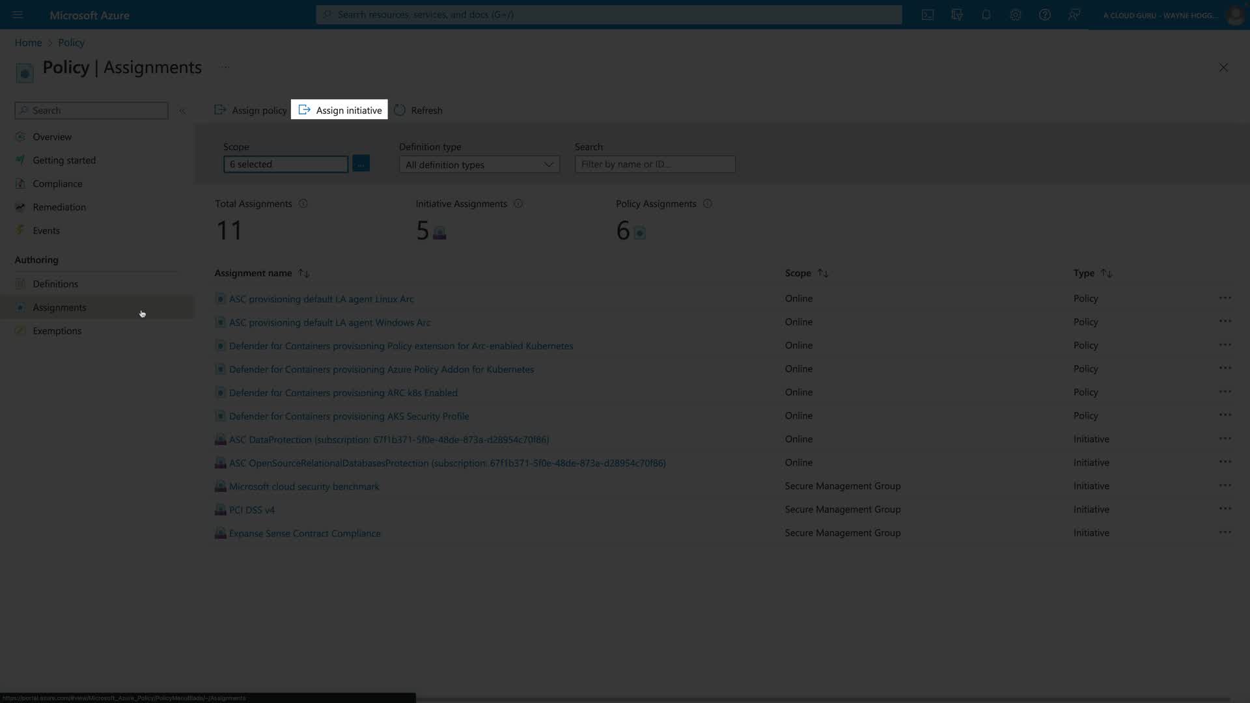Open scope picker ellipsis button
1250x703 pixels.
click(361, 164)
